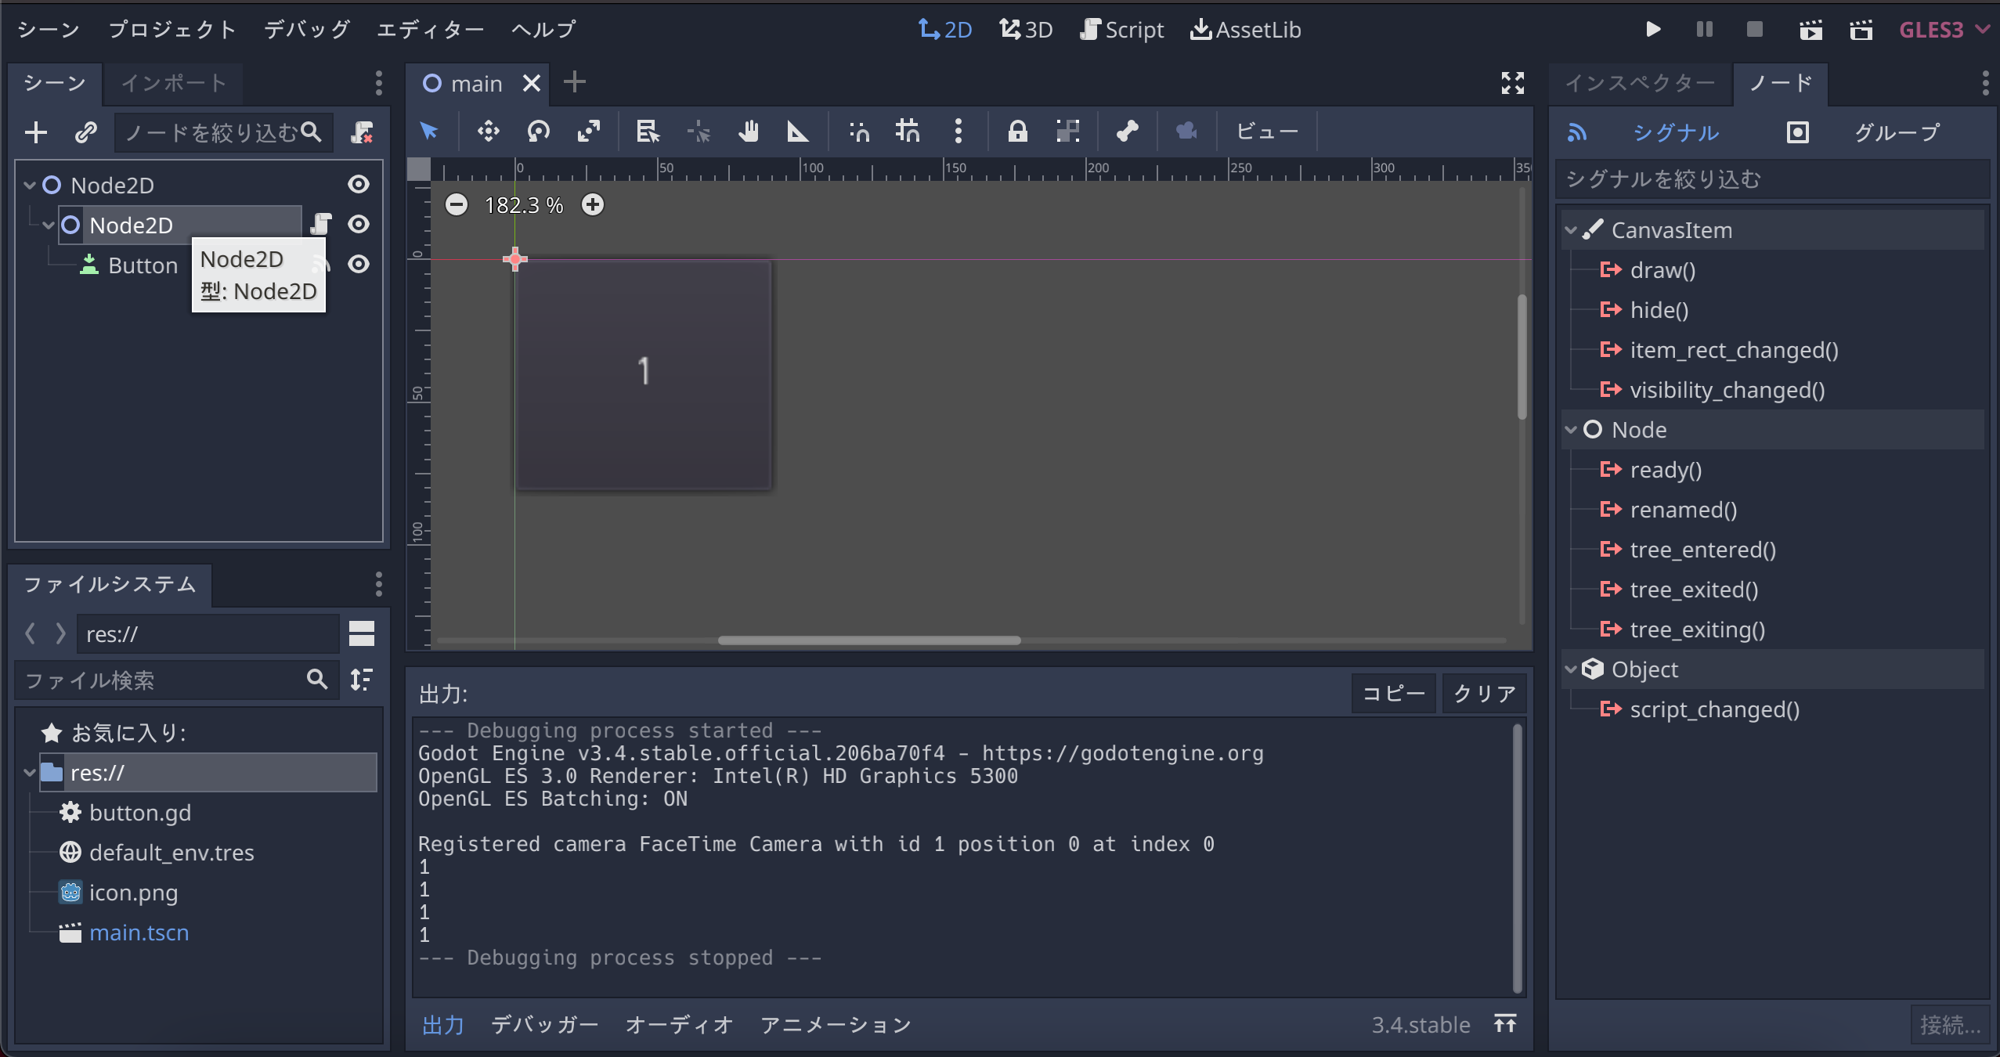Activate the Pan hand tool
Image resolution: width=2000 pixels, height=1057 pixels.
[749, 132]
